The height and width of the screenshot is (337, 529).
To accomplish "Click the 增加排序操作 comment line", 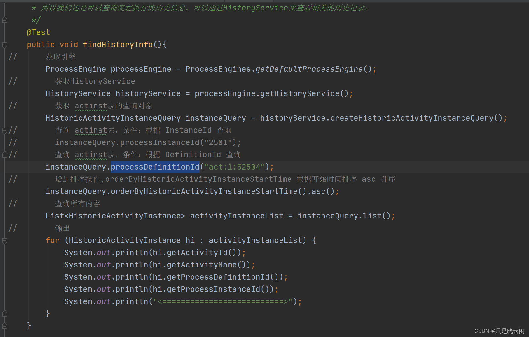I will [x=225, y=179].
